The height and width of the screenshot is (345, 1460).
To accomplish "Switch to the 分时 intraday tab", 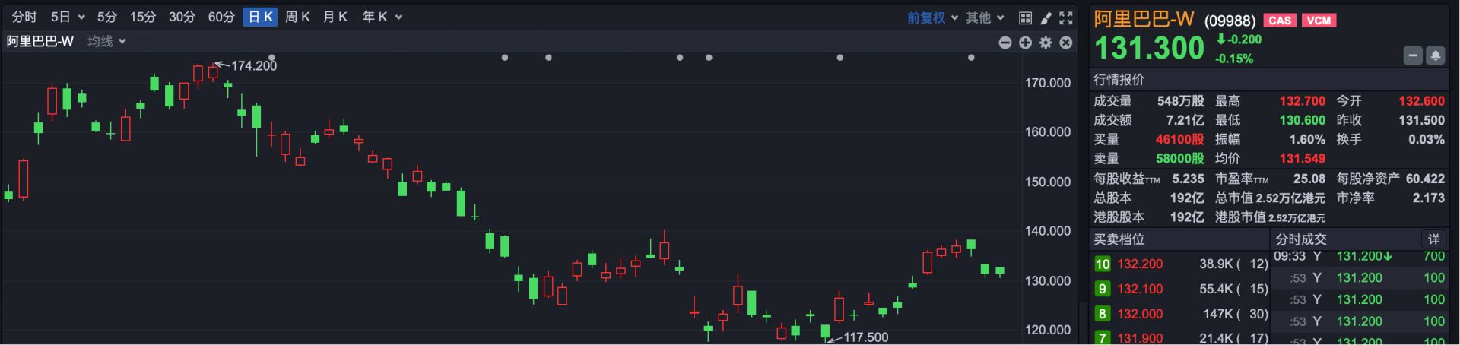I will (x=24, y=17).
